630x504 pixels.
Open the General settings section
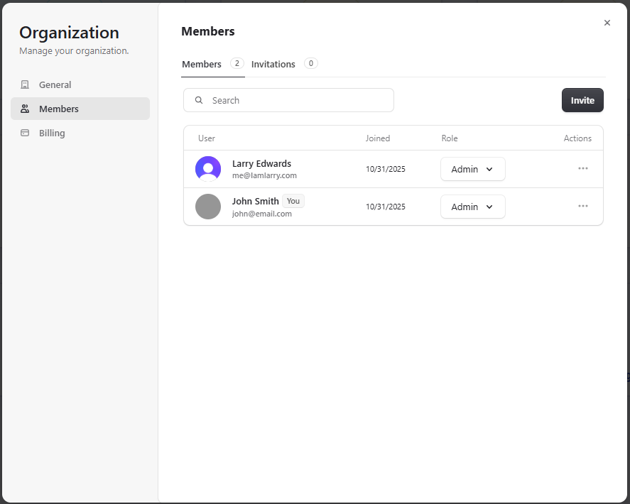80,84
